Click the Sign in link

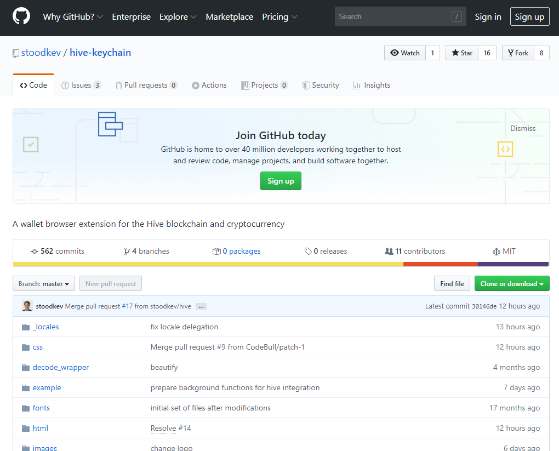[x=488, y=17]
